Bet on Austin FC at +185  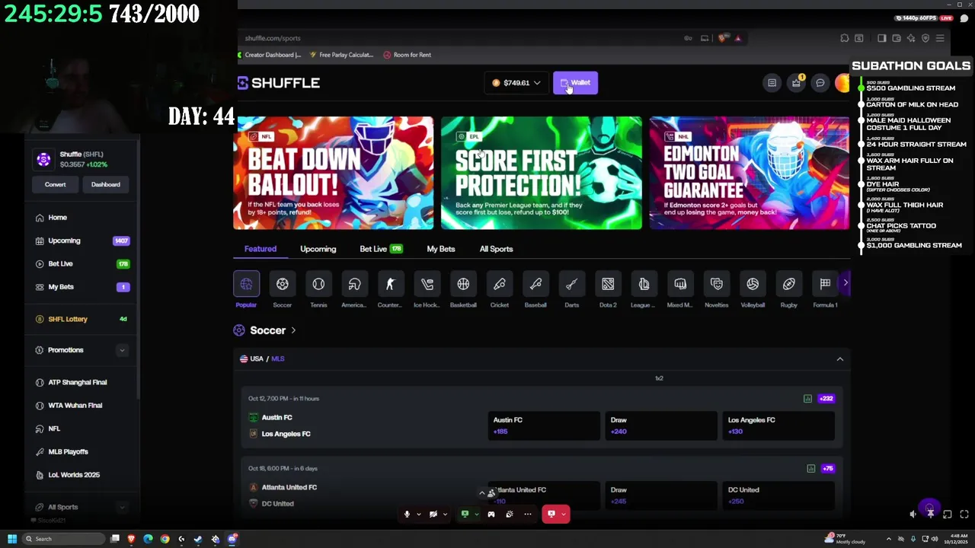click(x=543, y=426)
